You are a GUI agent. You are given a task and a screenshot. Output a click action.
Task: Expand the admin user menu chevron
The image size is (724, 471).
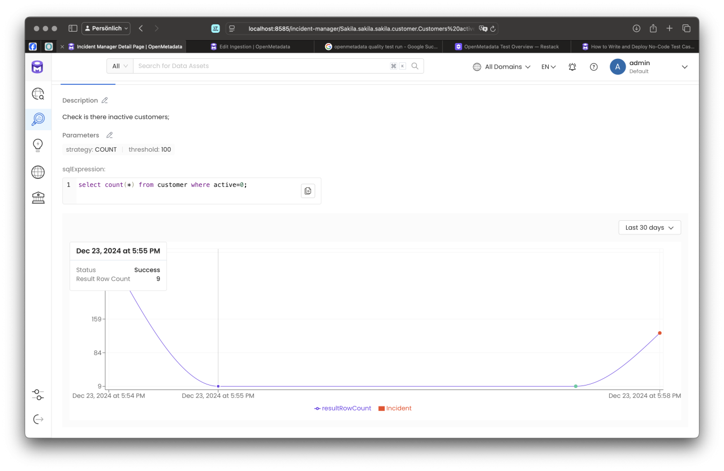tap(684, 67)
